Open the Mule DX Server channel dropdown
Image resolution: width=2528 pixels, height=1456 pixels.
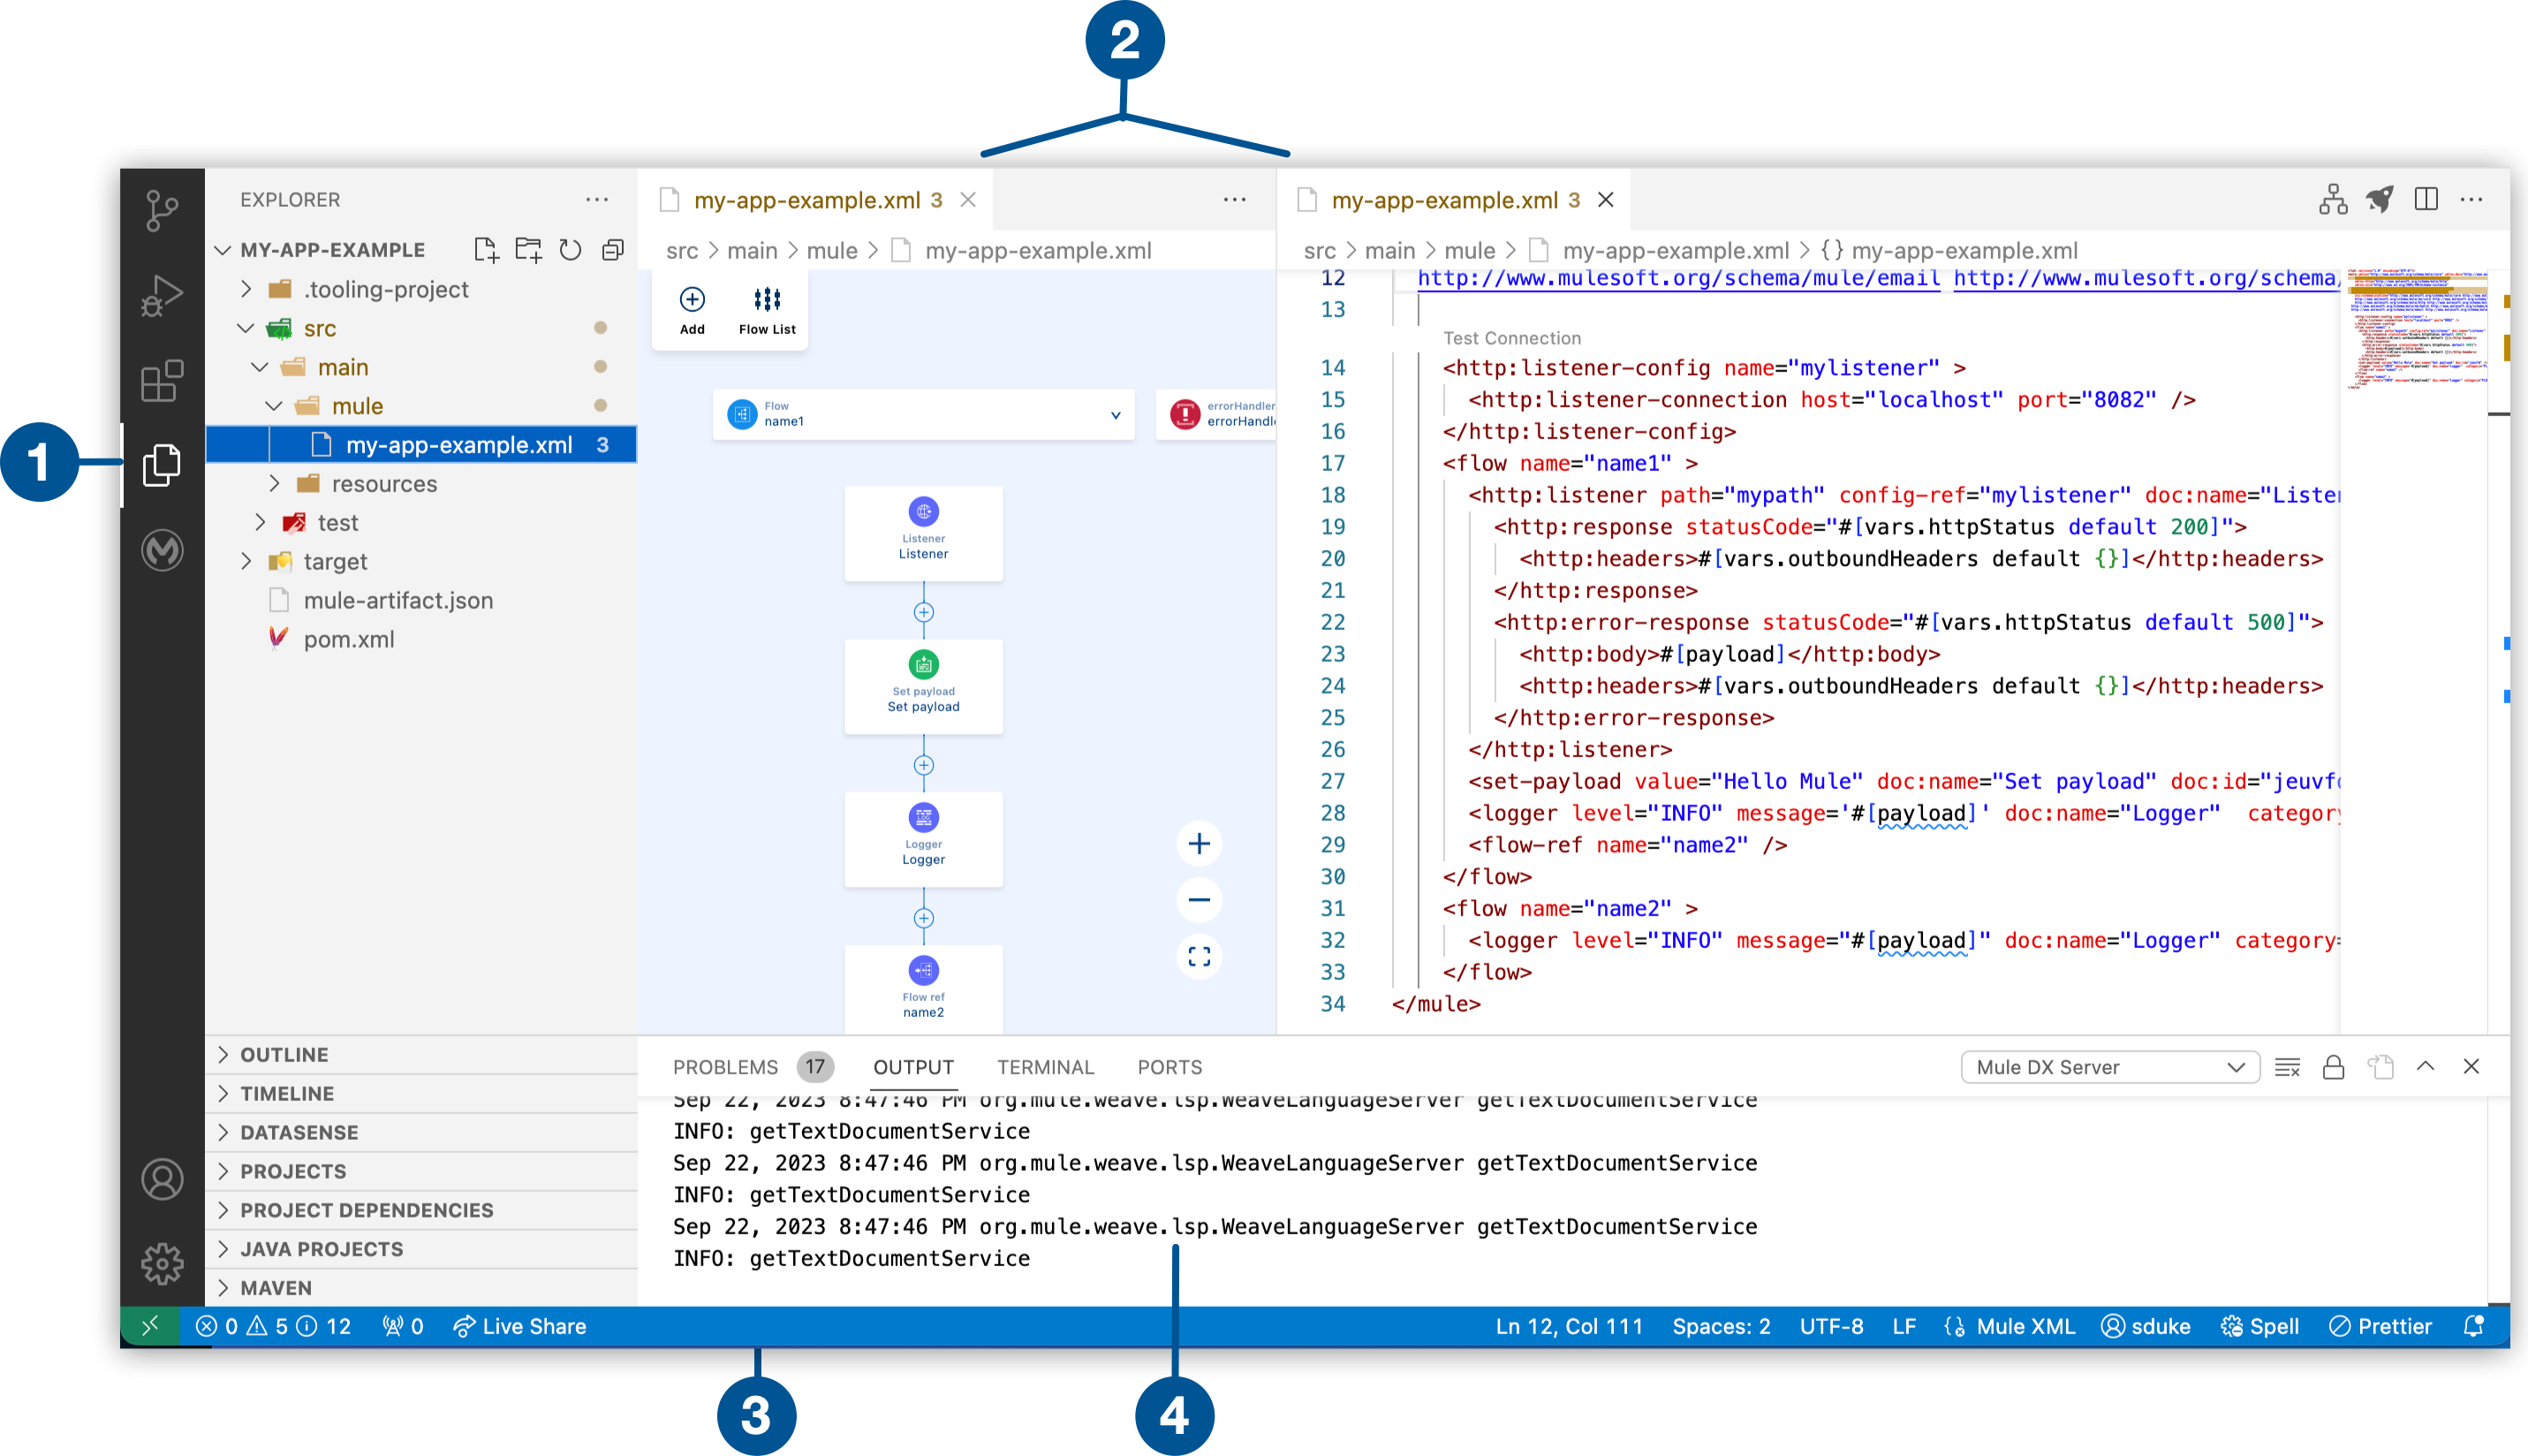pyautogui.click(x=2109, y=1066)
